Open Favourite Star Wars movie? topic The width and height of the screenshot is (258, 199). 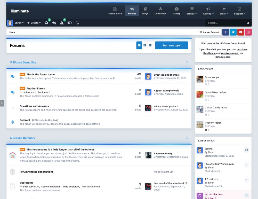pyautogui.click(x=219, y=164)
